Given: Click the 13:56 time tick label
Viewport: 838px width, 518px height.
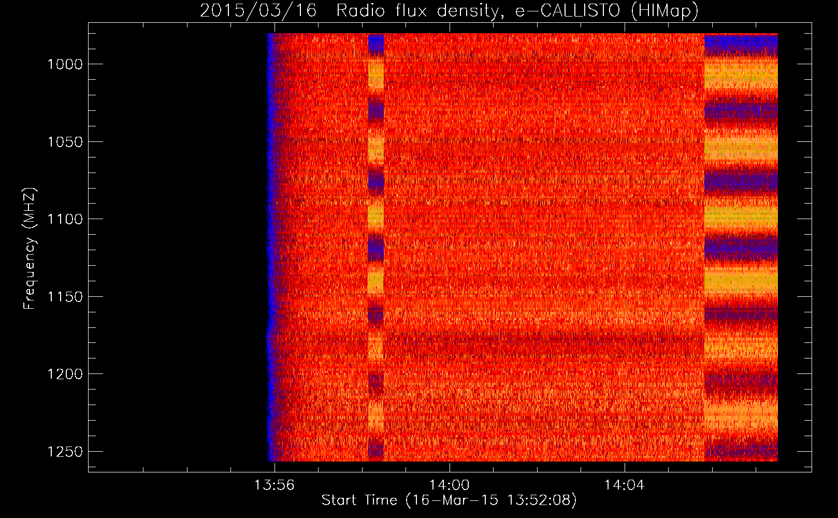Looking at the screenshot, I should tap(274, 485).
